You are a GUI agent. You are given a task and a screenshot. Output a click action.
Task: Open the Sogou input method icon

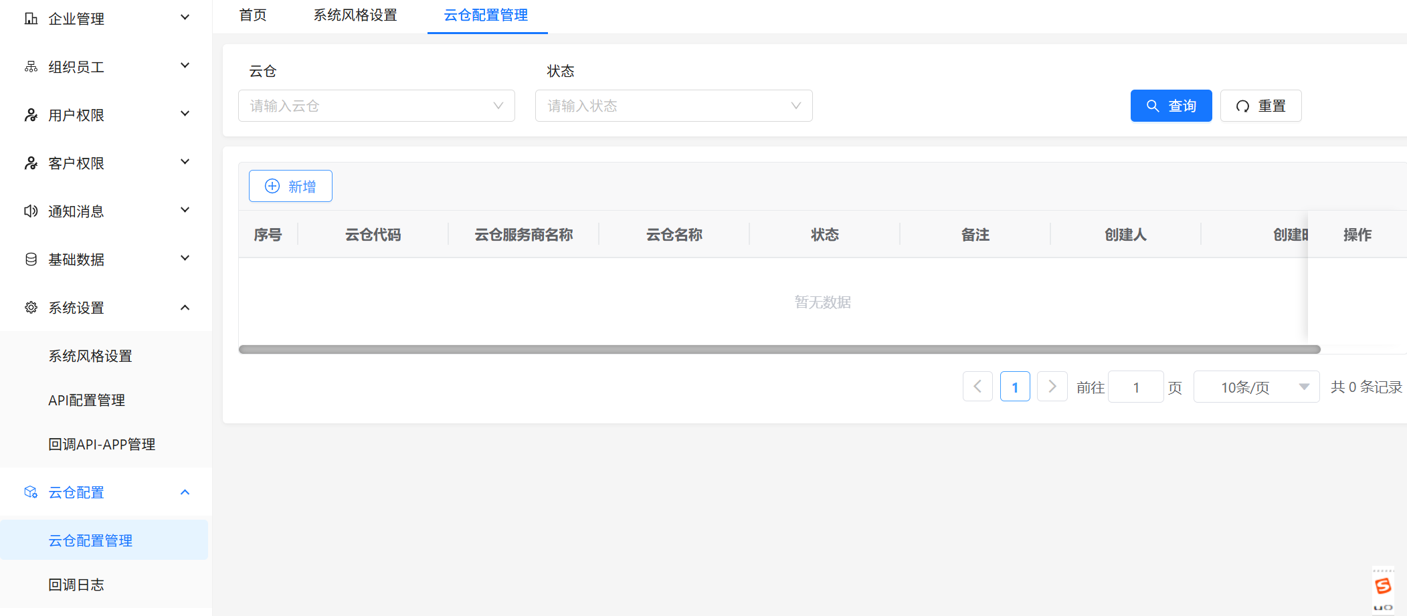[1383, 587]
